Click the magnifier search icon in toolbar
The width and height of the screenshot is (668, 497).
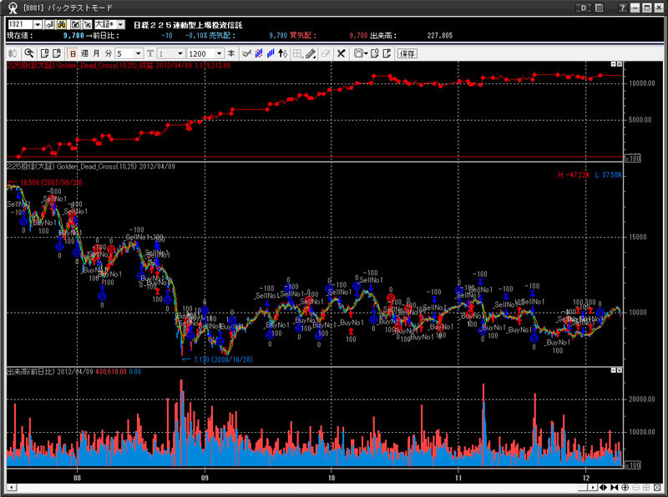tap(29, 53)
